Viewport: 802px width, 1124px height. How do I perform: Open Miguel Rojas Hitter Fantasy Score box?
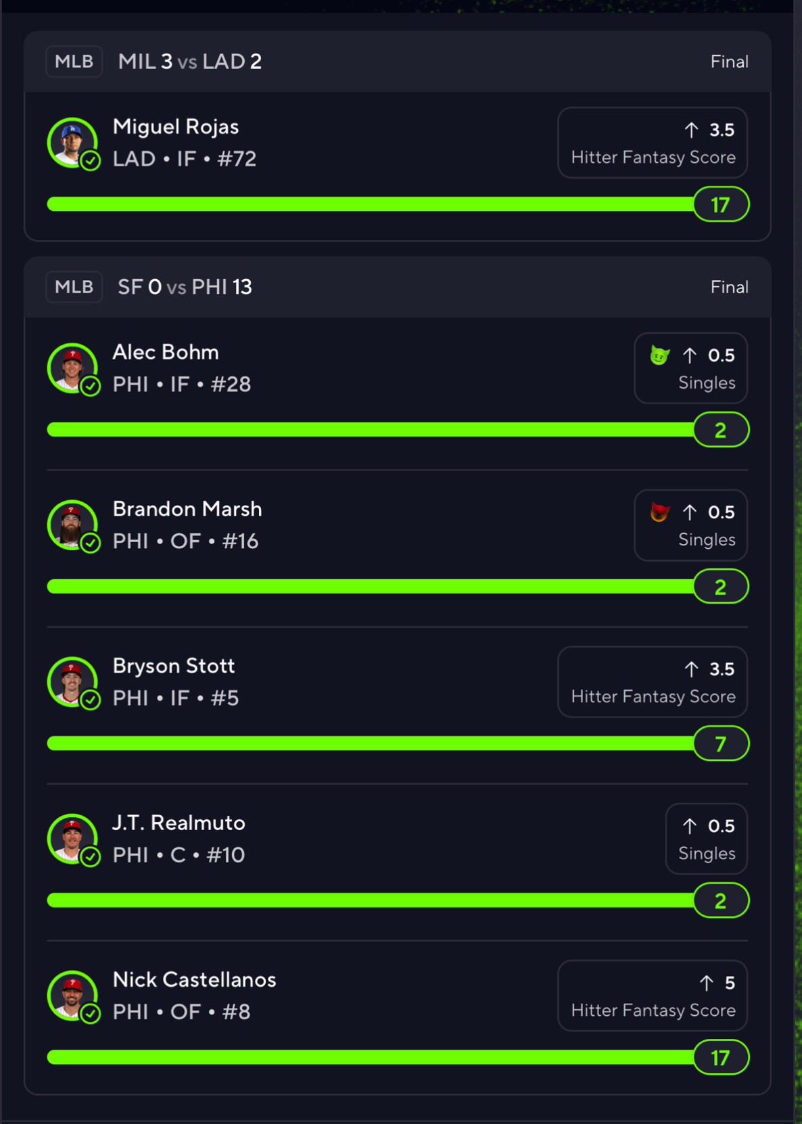[653, 143]
